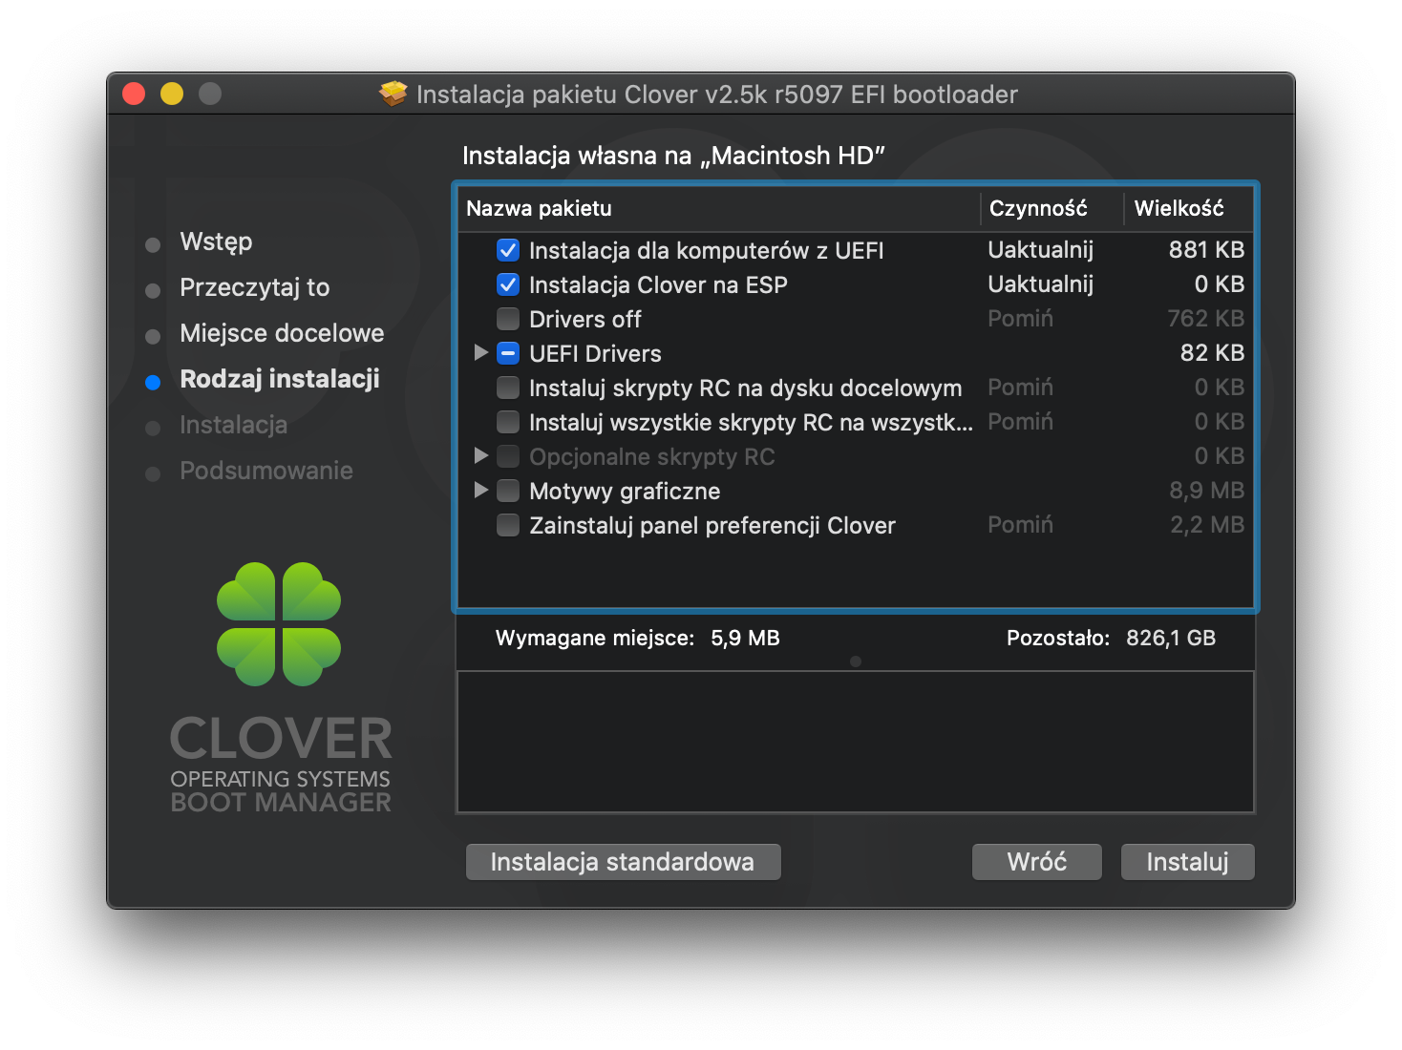1402x1050 pixels.
Task: Select the Podsumowanie step in the sidebar
Action: (x=266, y=471)
